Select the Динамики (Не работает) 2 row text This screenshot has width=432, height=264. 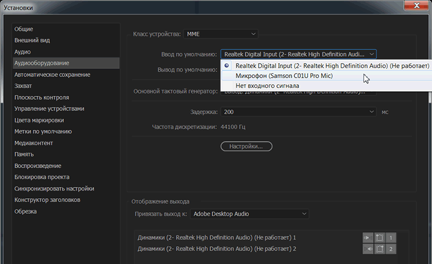click(x=217, y=249)
